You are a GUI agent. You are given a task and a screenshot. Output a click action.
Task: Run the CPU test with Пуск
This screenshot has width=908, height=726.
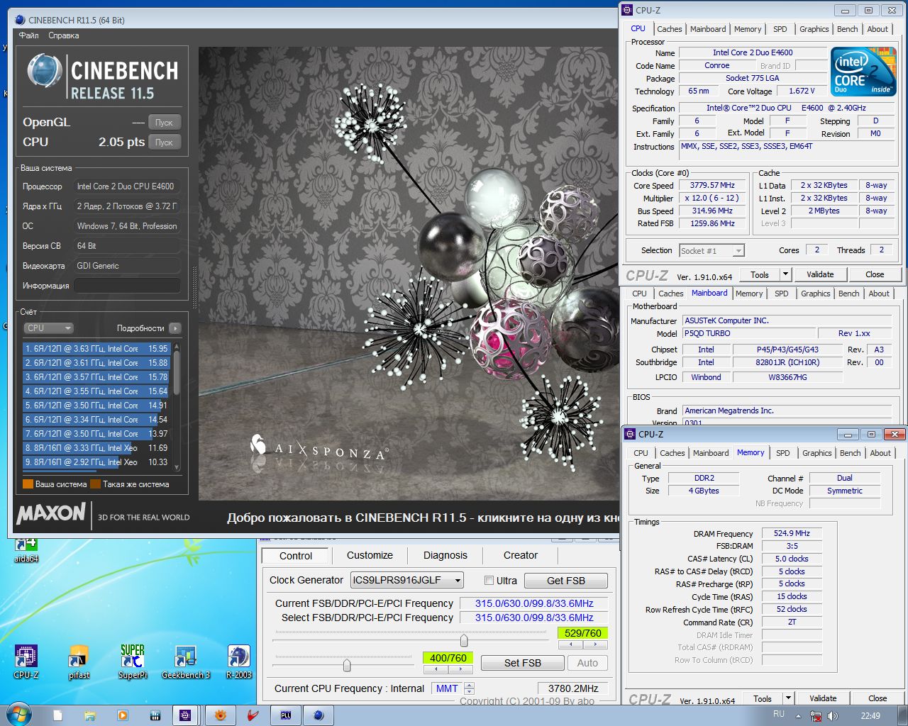coord(165,143)
